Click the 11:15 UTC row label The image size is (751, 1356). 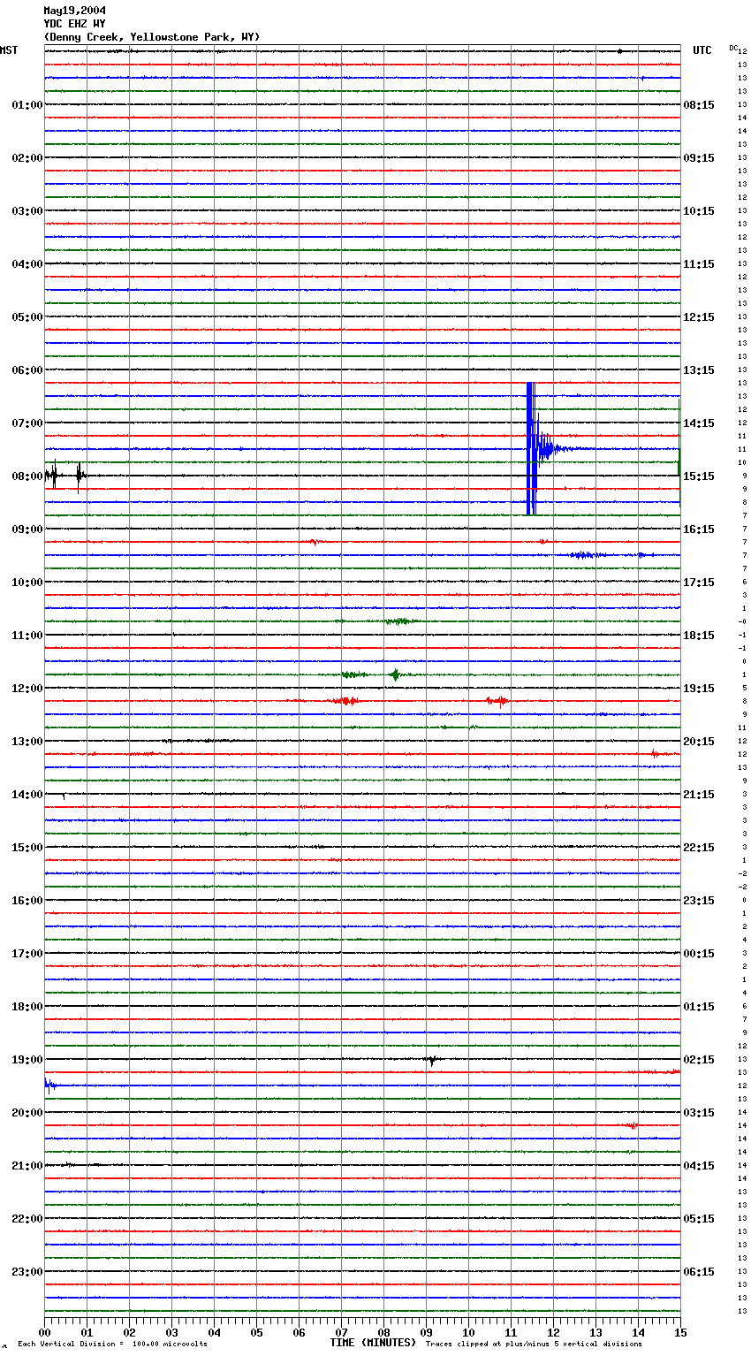pos(699,264)
